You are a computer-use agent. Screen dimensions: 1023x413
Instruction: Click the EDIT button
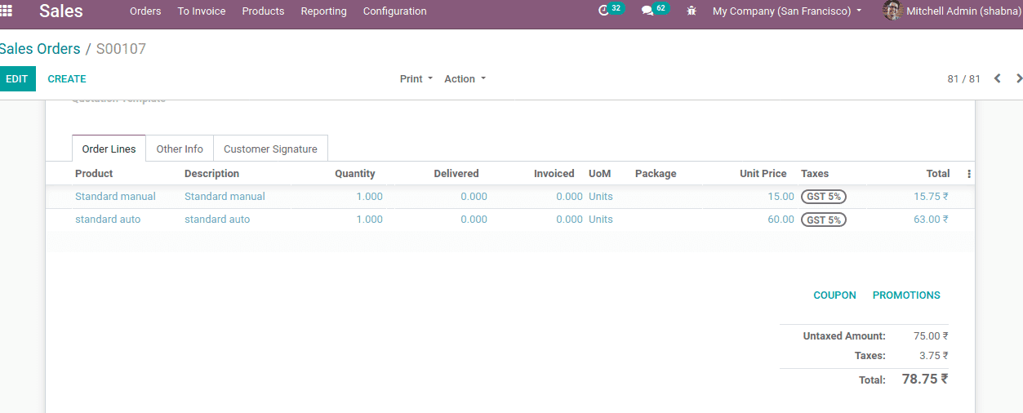pyautogui.click(x=17, y=79)
